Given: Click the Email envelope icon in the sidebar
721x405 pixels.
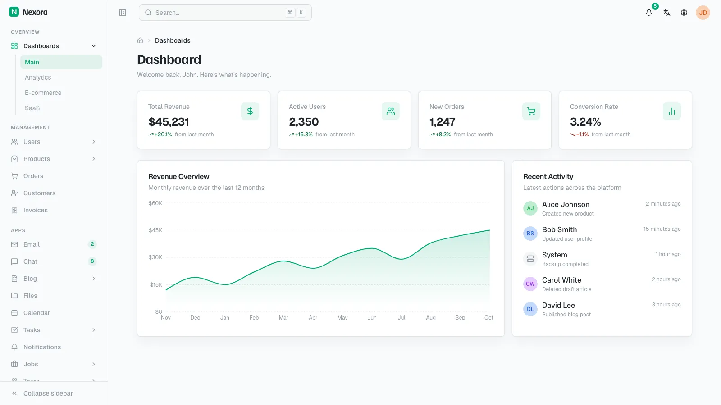Looking at the screenshot, I should [x=14, y=244].
